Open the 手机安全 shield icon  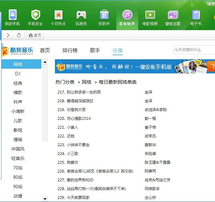tap(35, 15)
